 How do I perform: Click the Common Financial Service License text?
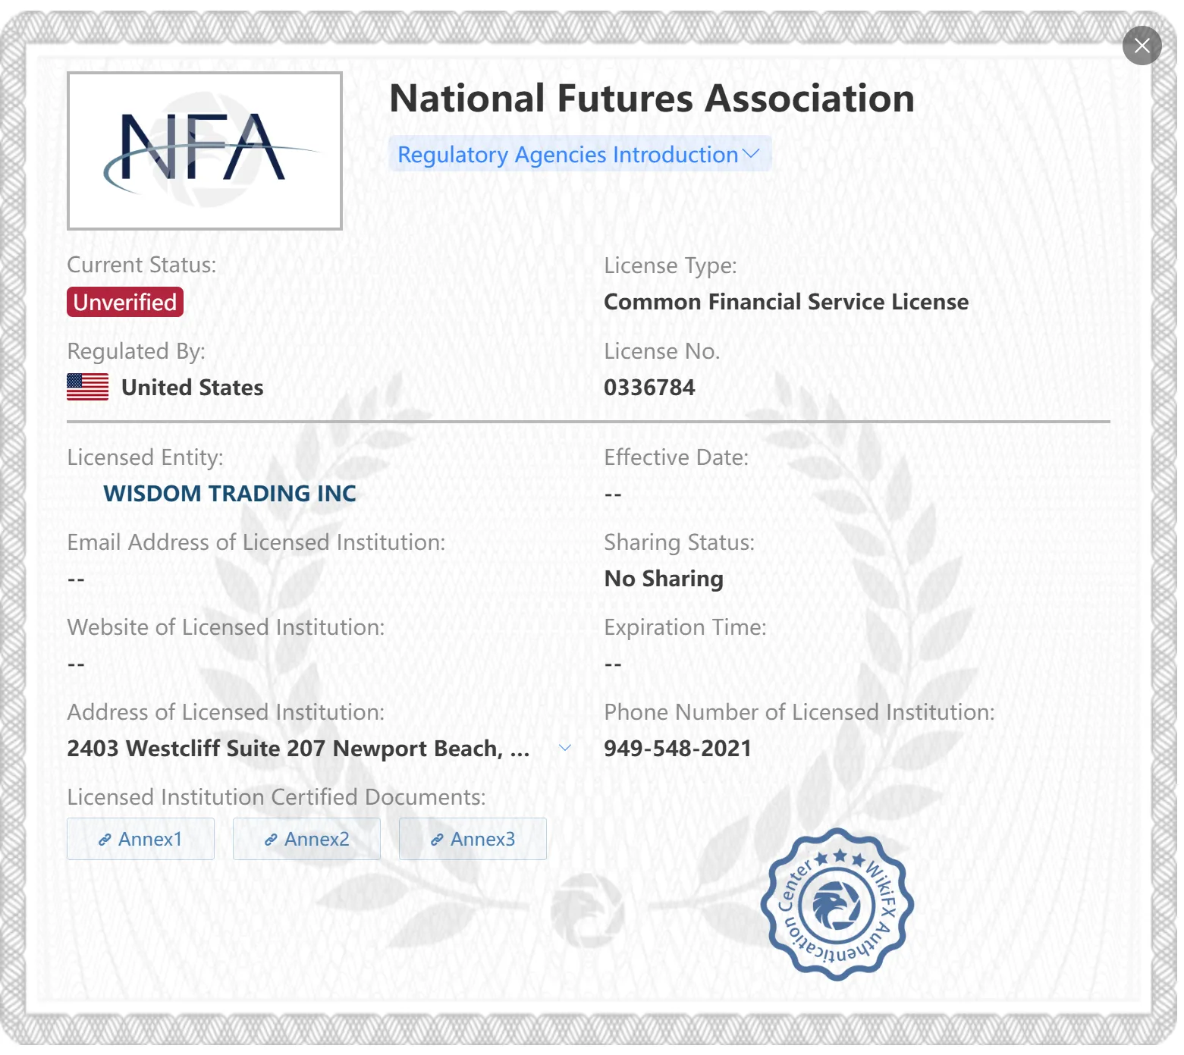point(787,302)
